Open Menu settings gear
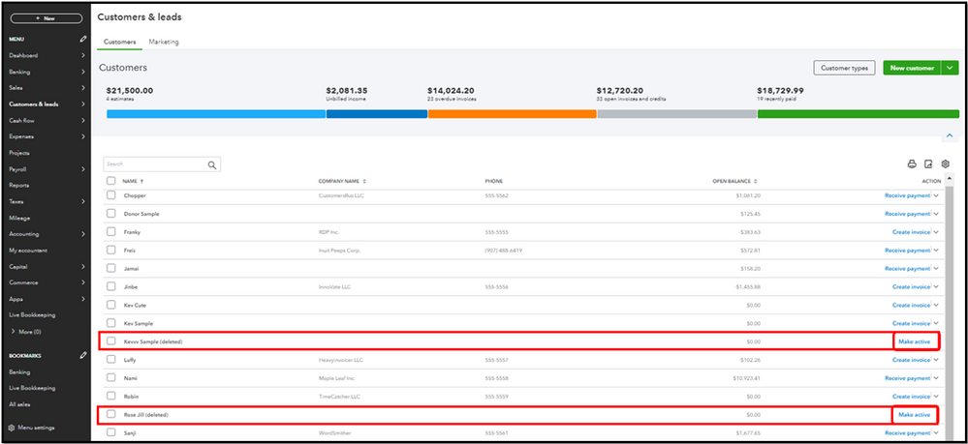Image resolution: width=968 pixels, height=444 pixels. point(11,428)
